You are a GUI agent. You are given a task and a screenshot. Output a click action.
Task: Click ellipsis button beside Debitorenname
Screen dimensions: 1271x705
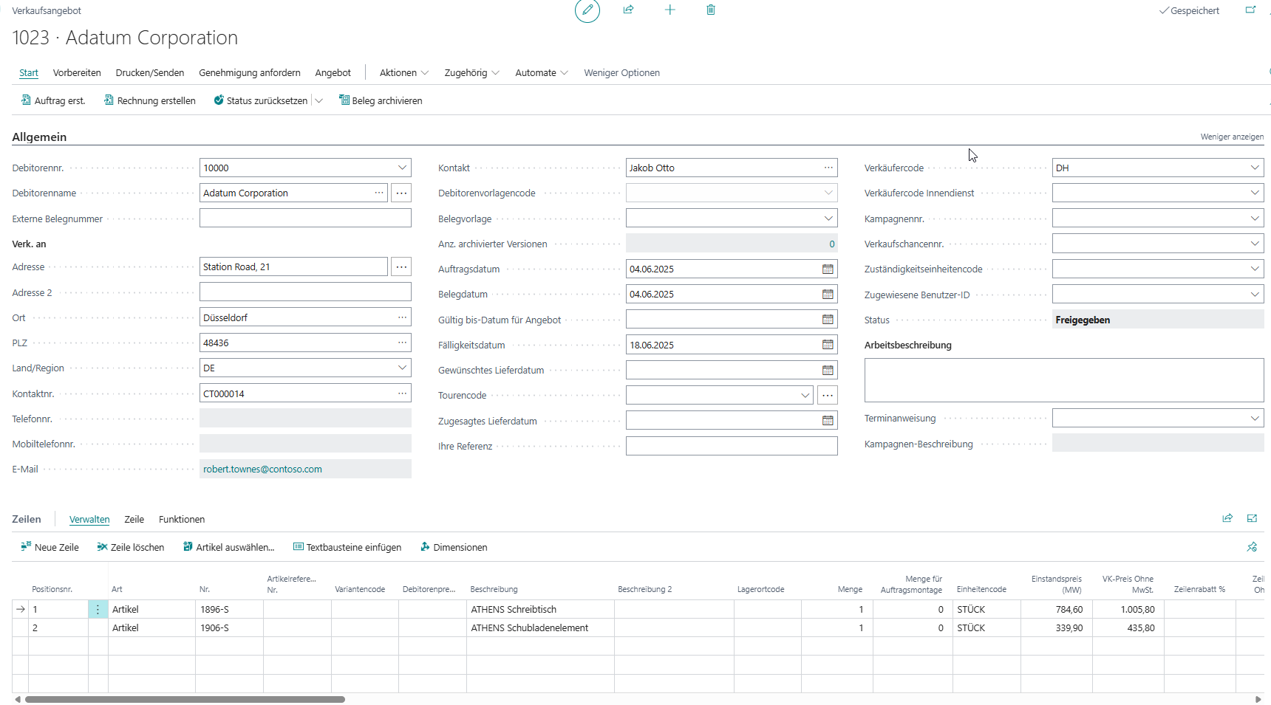coord(401,193)
